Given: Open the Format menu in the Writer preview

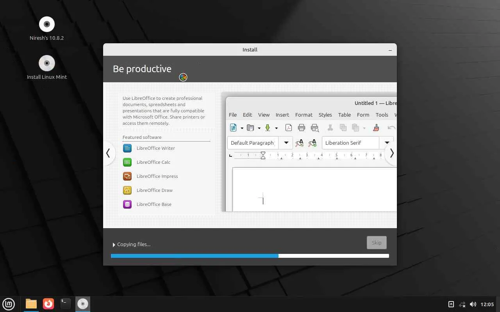Looking at the screenshot, I should [x=304, y=115].
